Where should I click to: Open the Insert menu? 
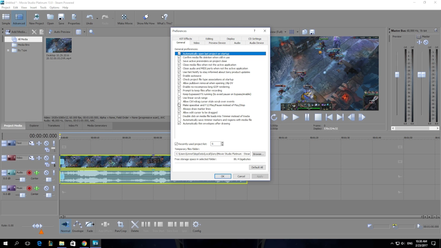pos(33,8)
